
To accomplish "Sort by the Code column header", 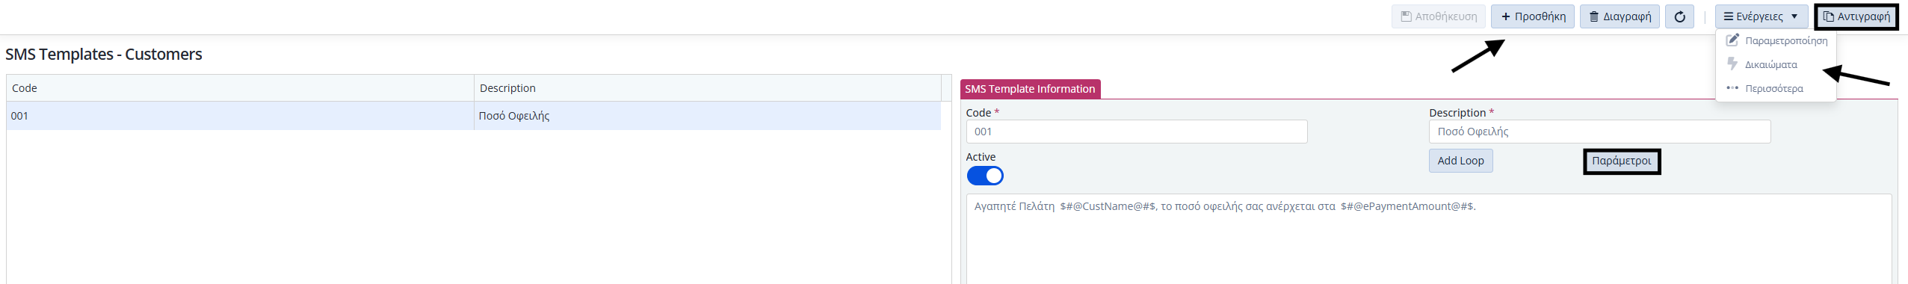I will click(x=240, y=88).
